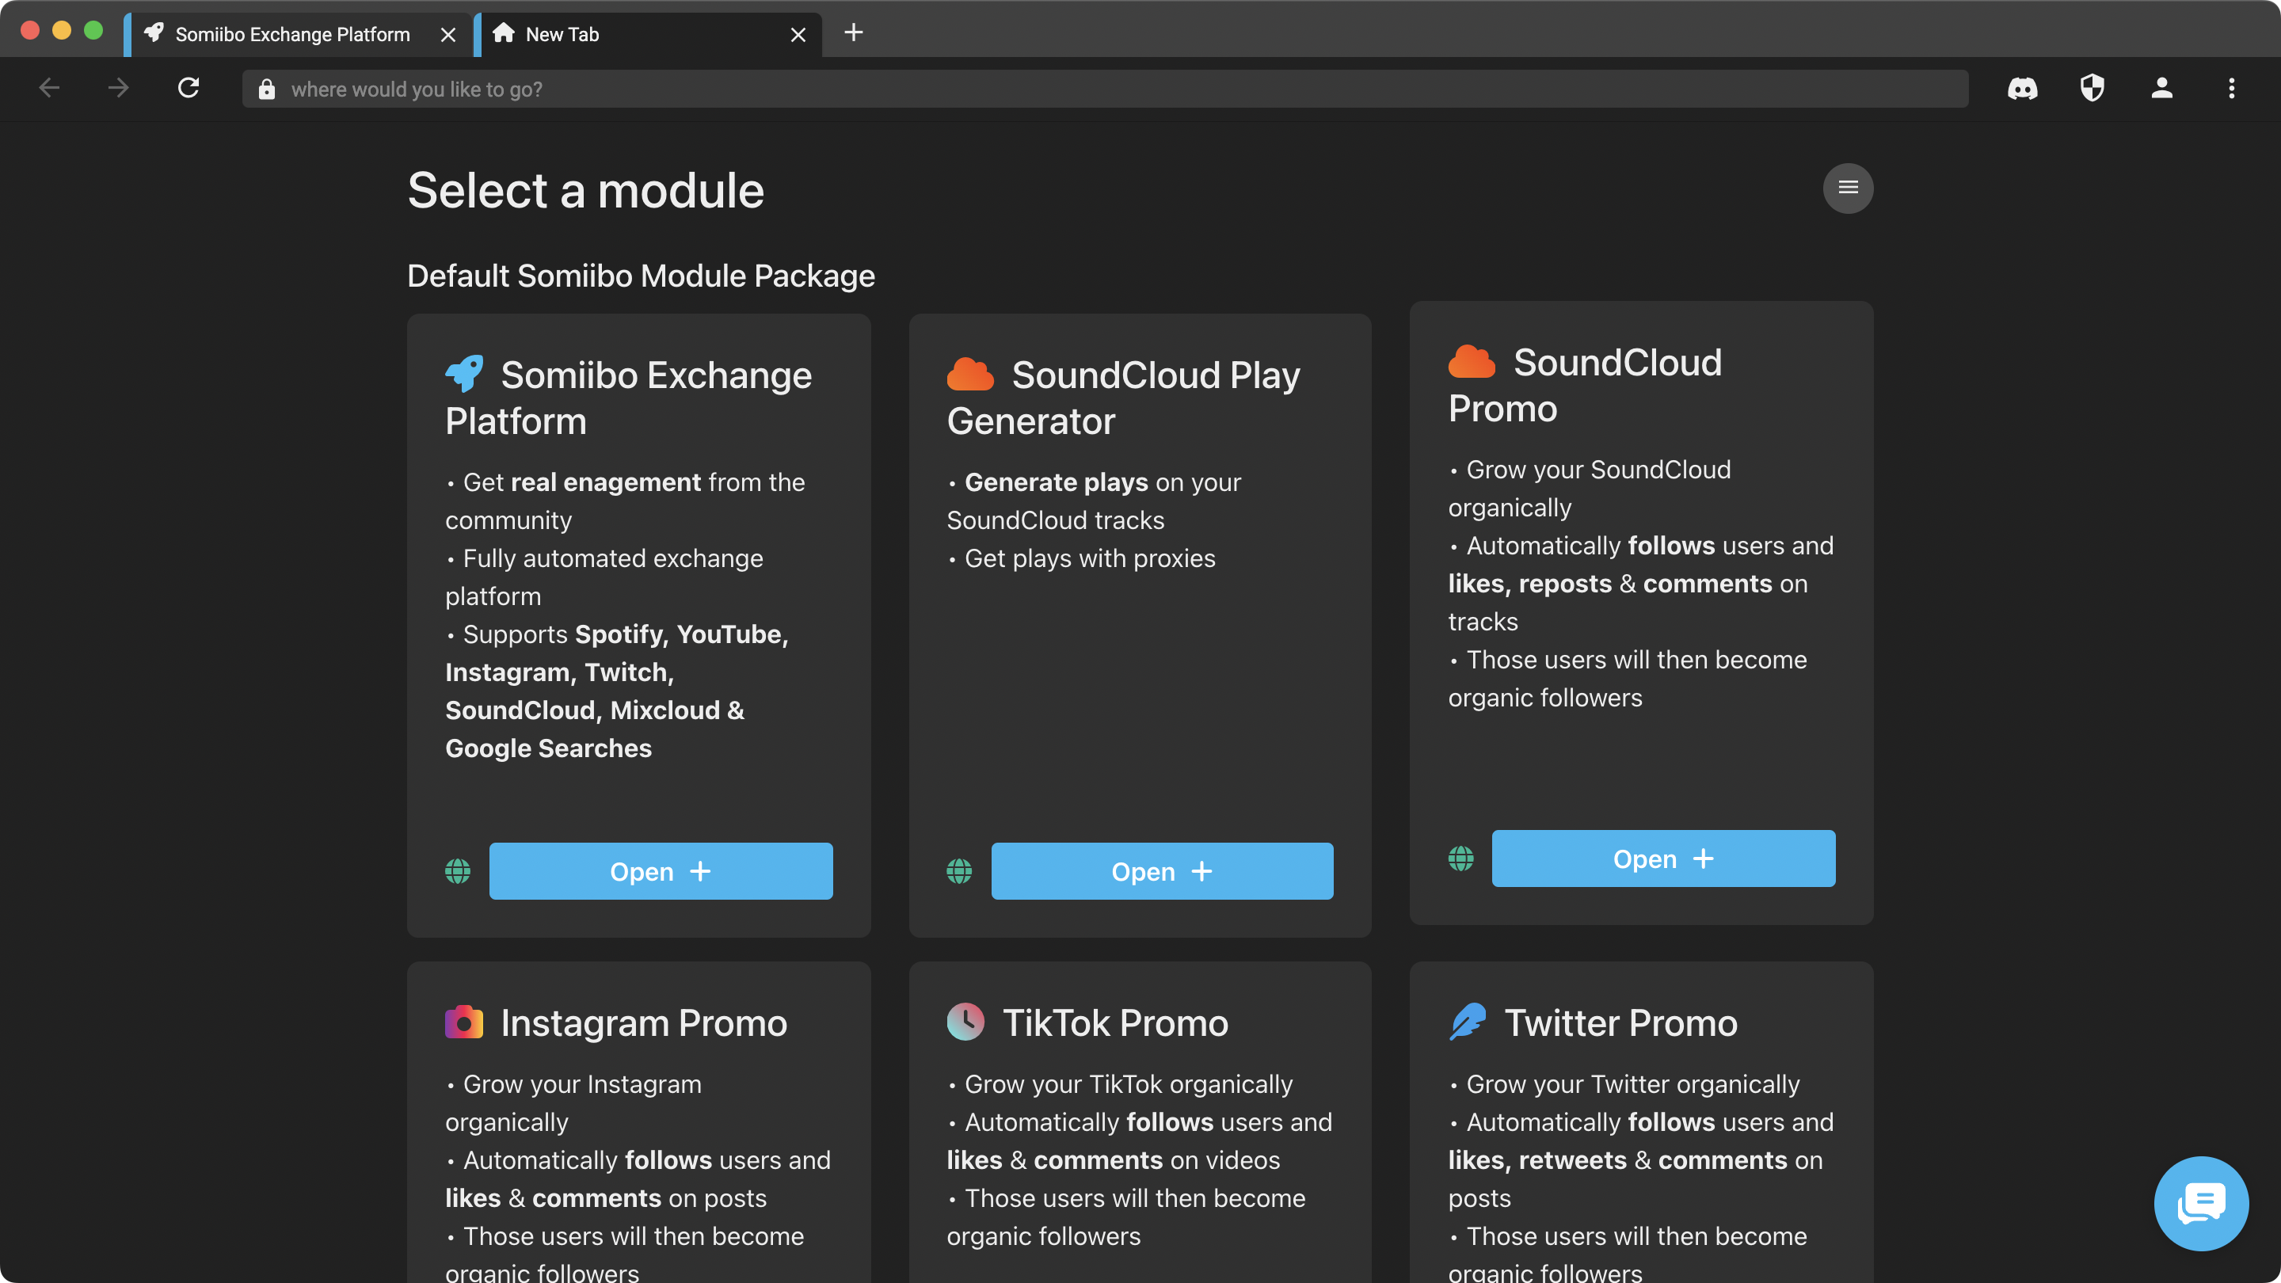Switch to the Somiibo Exchange Platform tab

[x=292, y=35]
